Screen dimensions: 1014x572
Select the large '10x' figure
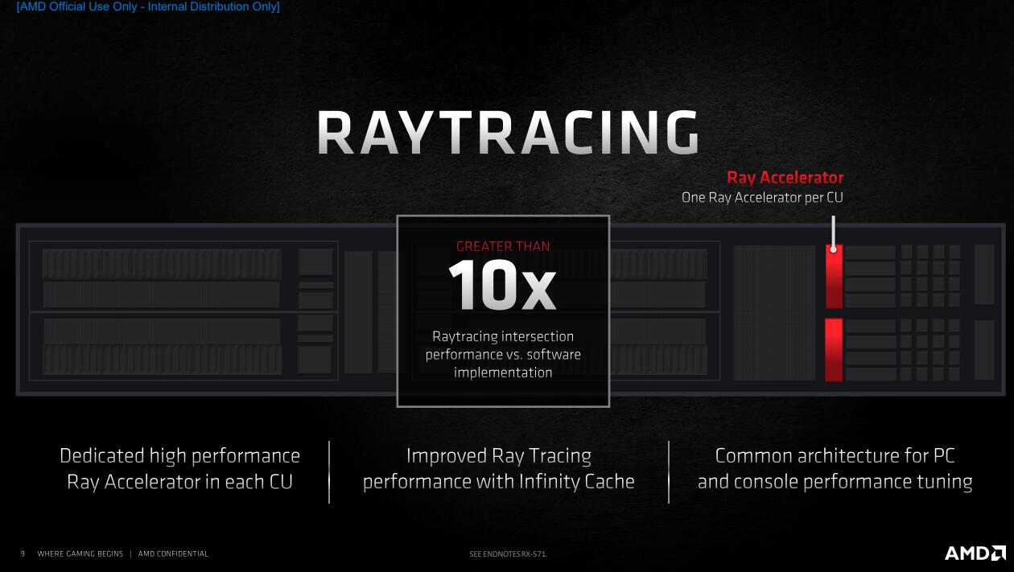[502, 286]
